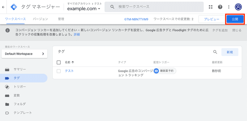Click the フォルダ sidebar folder icon

tap(7, 104)
